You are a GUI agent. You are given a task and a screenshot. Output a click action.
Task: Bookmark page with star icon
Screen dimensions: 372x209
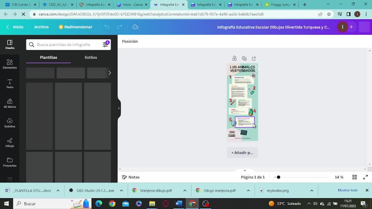pyautogui.click(x=329, y=14)
